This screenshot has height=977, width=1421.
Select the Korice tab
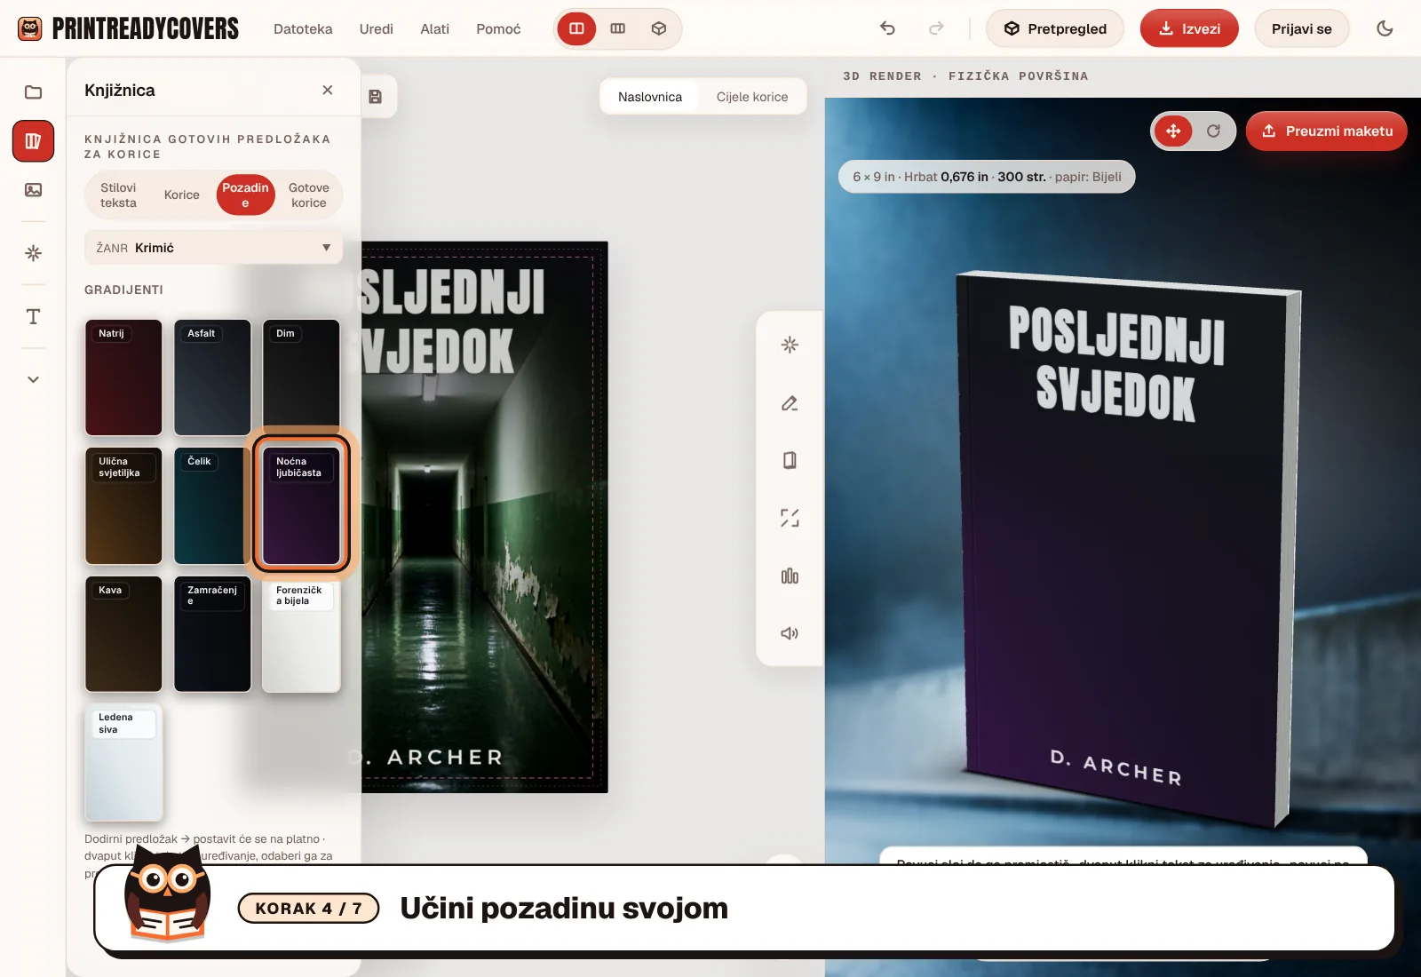[x=182, y=195]
